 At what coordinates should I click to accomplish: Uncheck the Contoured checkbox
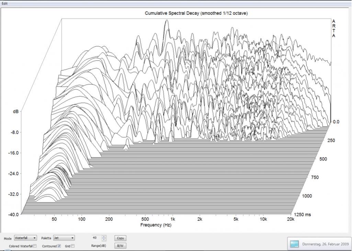click(59, 246)
